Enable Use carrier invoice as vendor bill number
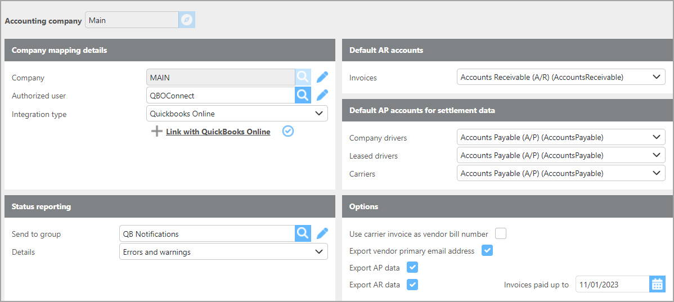The height and width of the screenshot is (302, 674). click(x=501, y=233)
